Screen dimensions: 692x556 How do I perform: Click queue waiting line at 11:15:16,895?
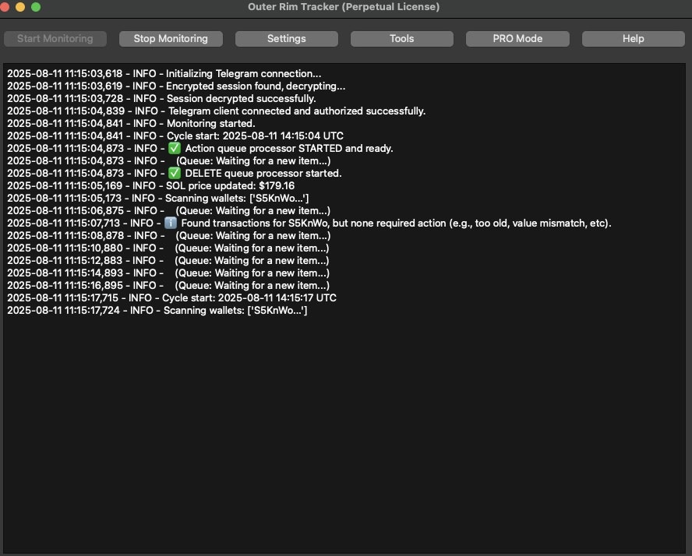(x=168, y=285)
